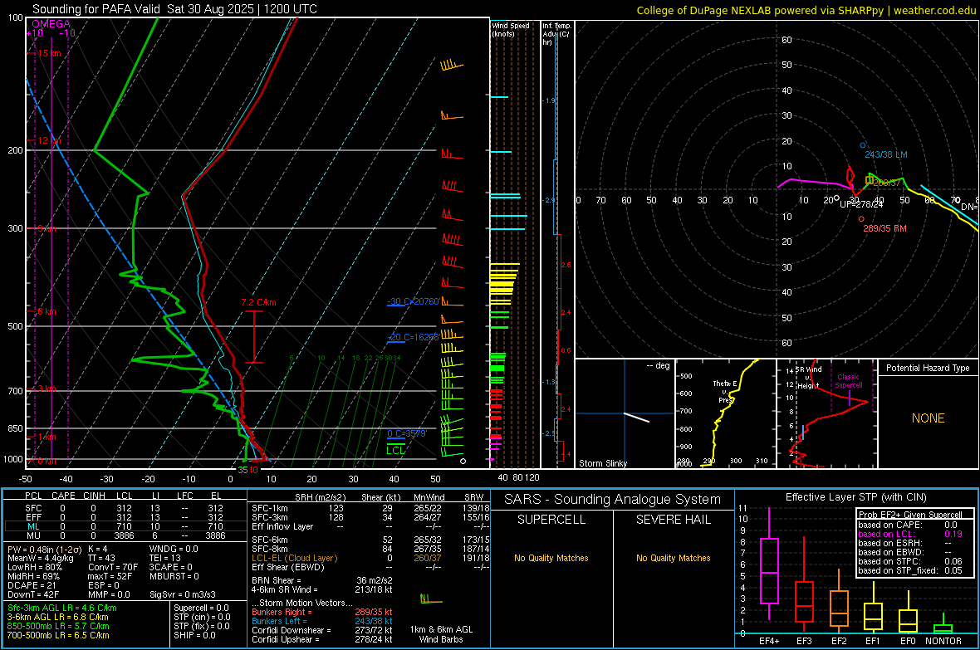Click the magenta 'Classic Supercell' label

click(848, 381)
